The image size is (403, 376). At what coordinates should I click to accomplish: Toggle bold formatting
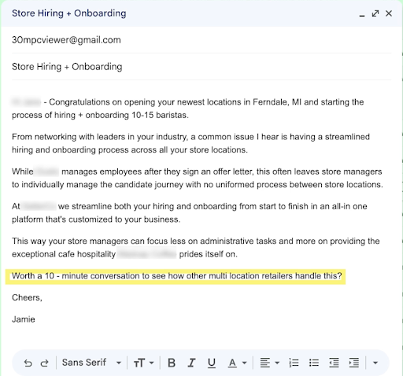pyautogui.click(x=172, y=363)
